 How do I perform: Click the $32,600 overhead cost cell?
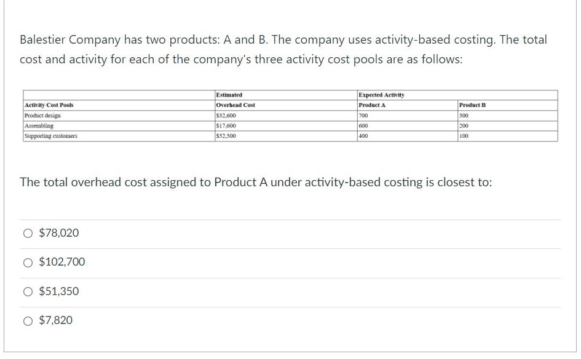[286, 116]
